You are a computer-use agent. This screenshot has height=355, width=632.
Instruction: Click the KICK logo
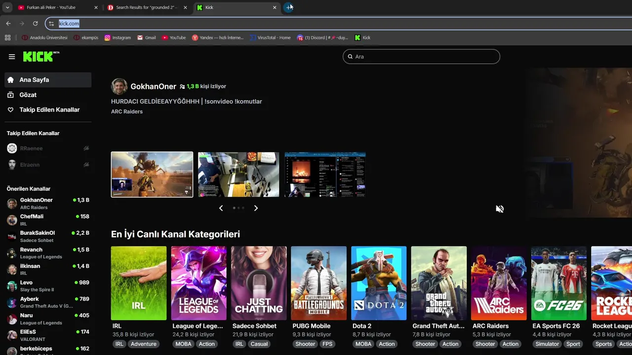(41, 56)
